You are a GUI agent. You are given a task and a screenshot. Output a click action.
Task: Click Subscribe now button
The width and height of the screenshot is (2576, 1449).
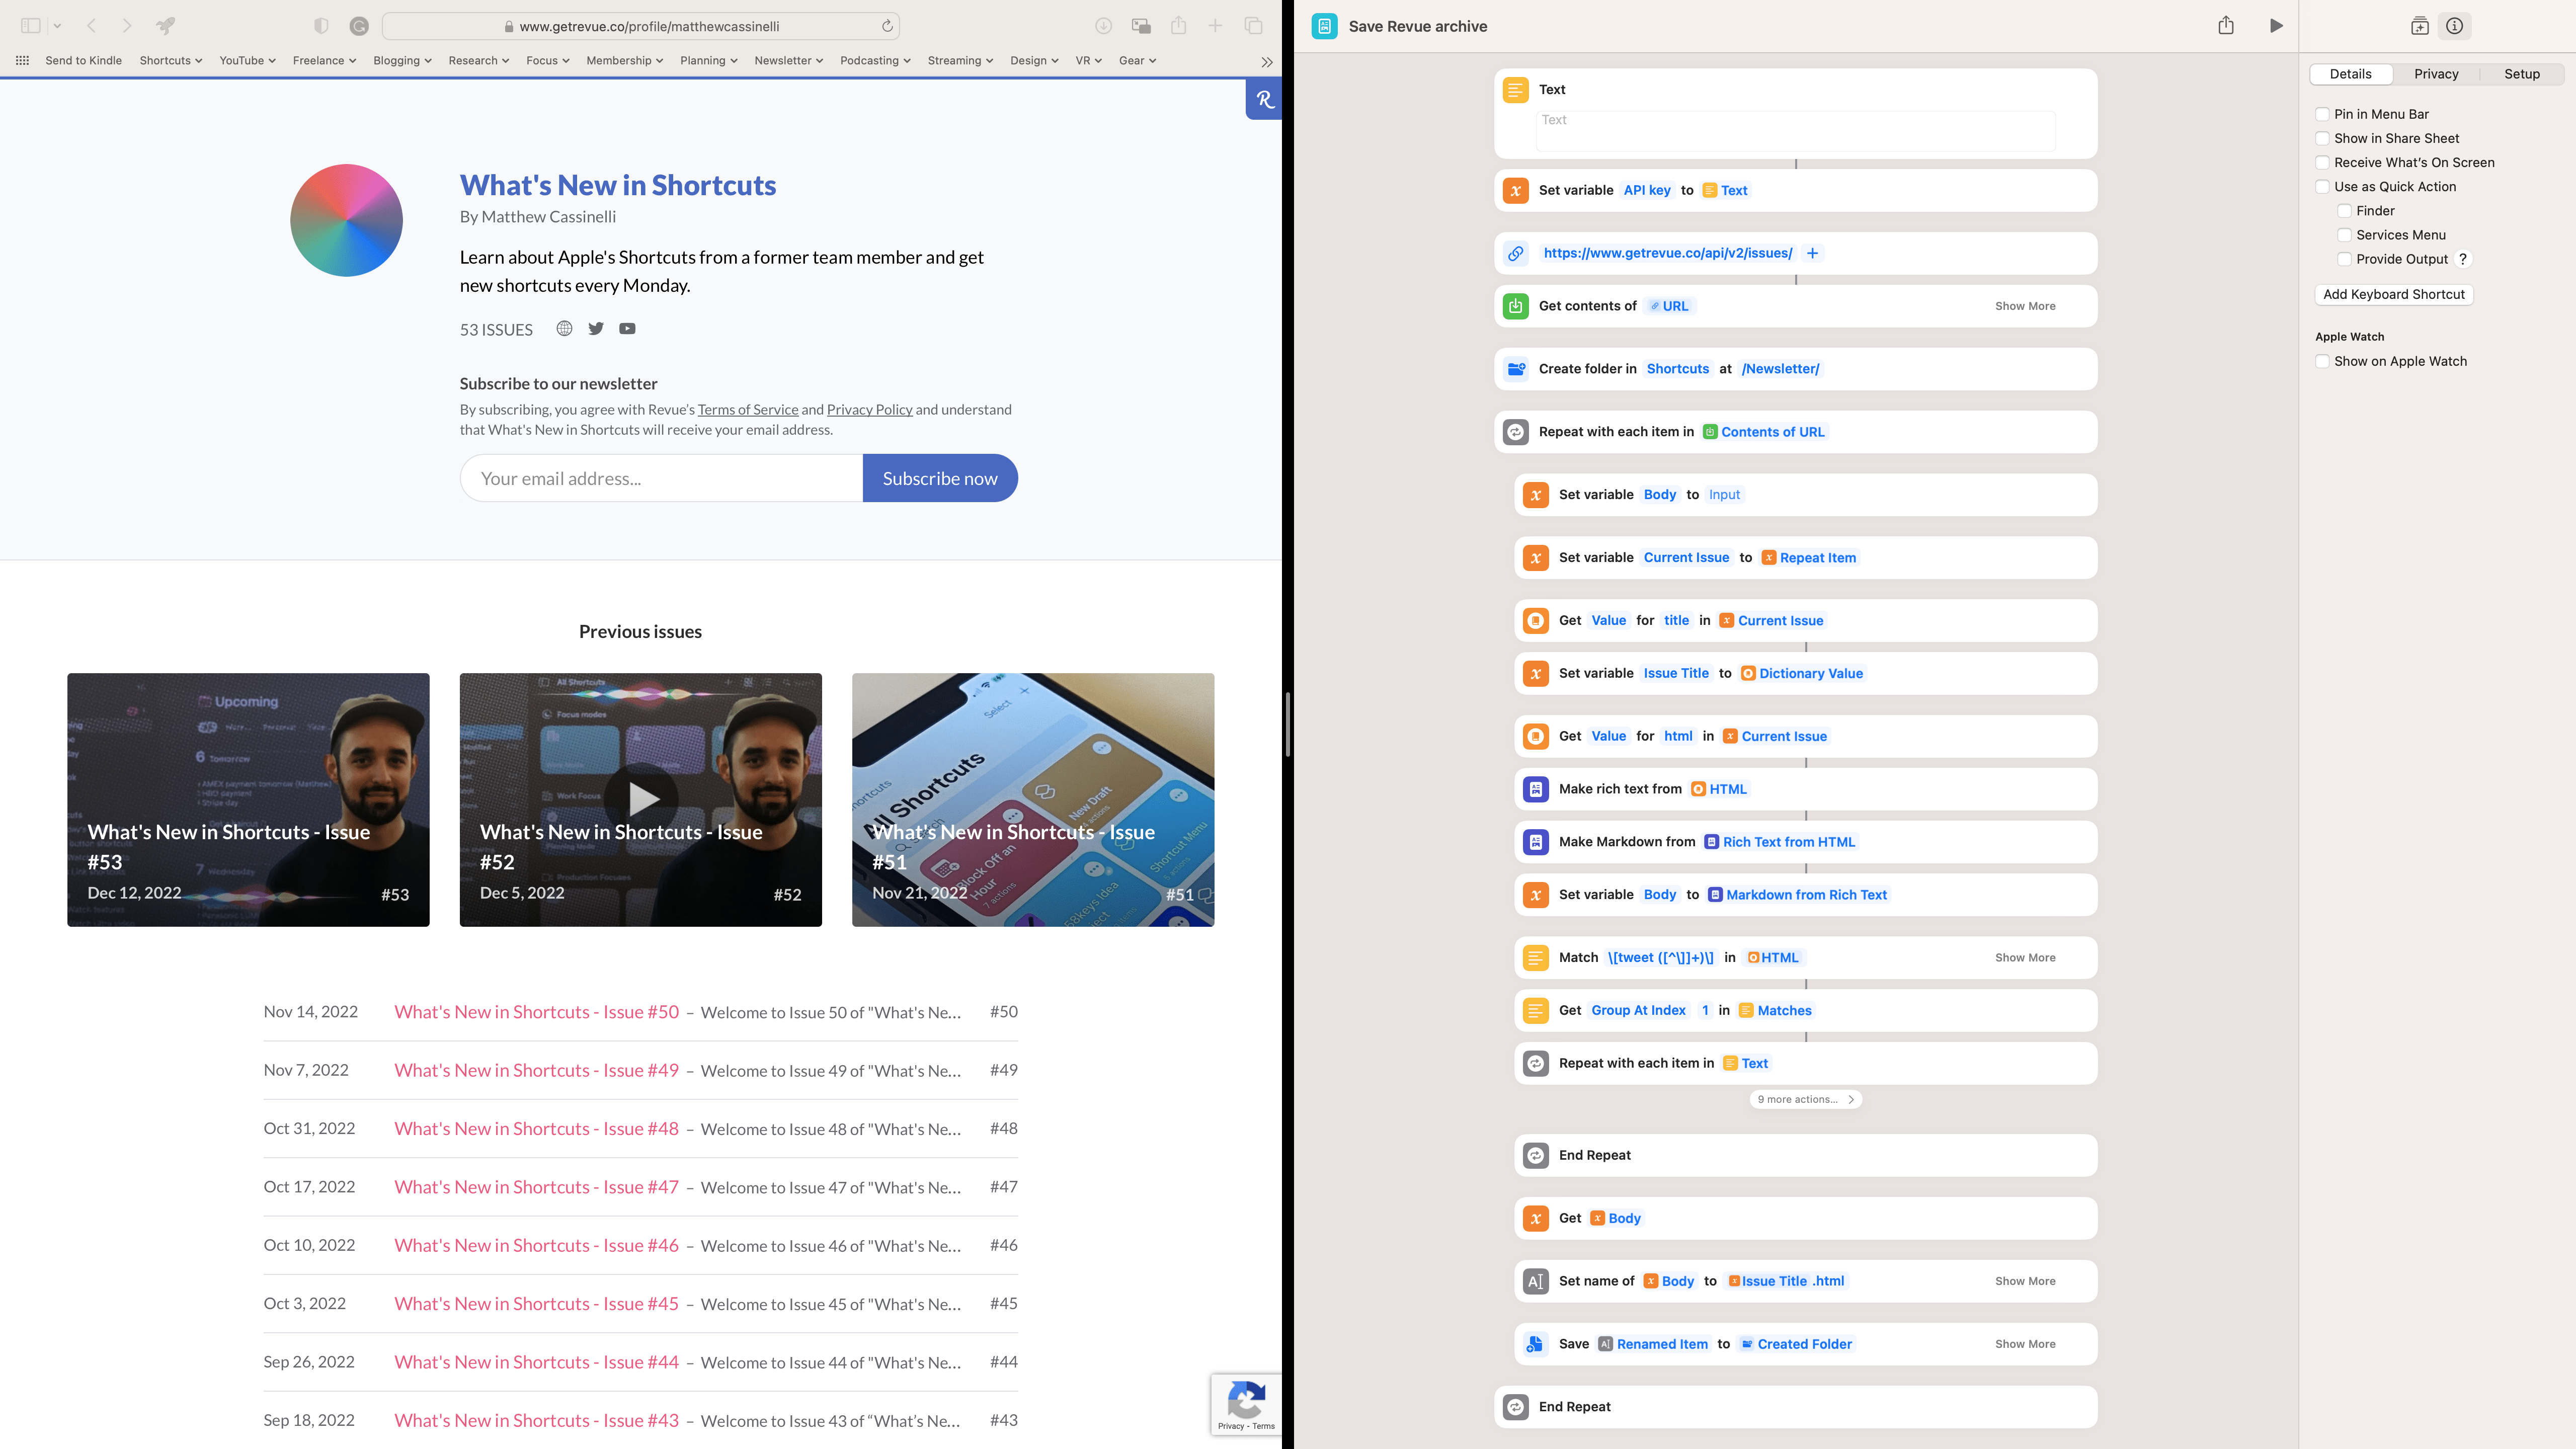click(x=940, y=478)
